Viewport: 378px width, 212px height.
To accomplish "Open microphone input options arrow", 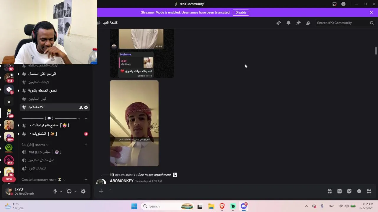I will (61, 191).
